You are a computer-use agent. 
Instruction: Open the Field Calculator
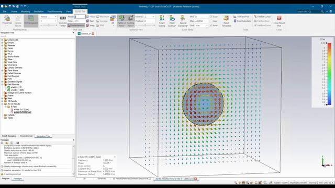pos(242,21)
